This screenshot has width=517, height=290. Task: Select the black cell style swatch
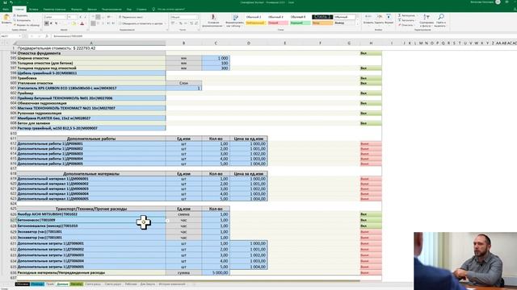[322, 17]
